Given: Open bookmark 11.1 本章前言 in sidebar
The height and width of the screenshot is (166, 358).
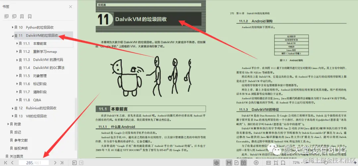Looking at the screenshot, I should 35,44.
